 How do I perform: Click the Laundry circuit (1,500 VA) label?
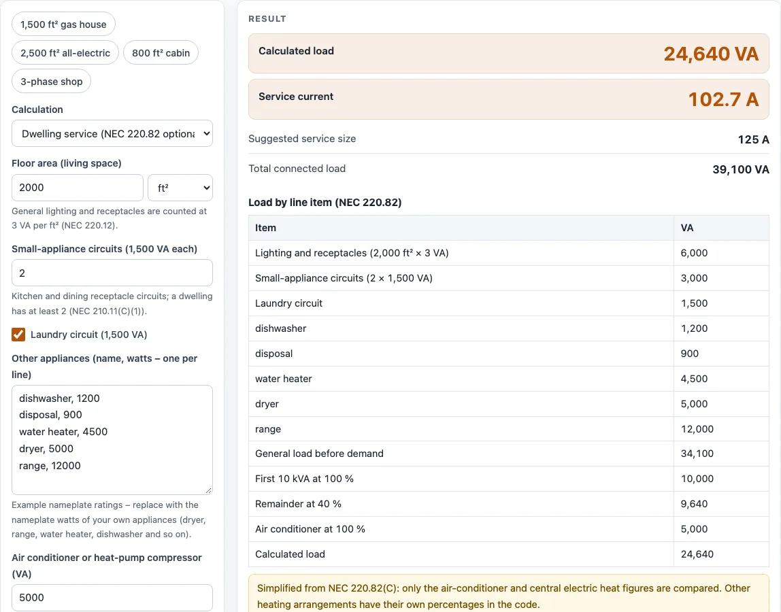tap(88, 335)
